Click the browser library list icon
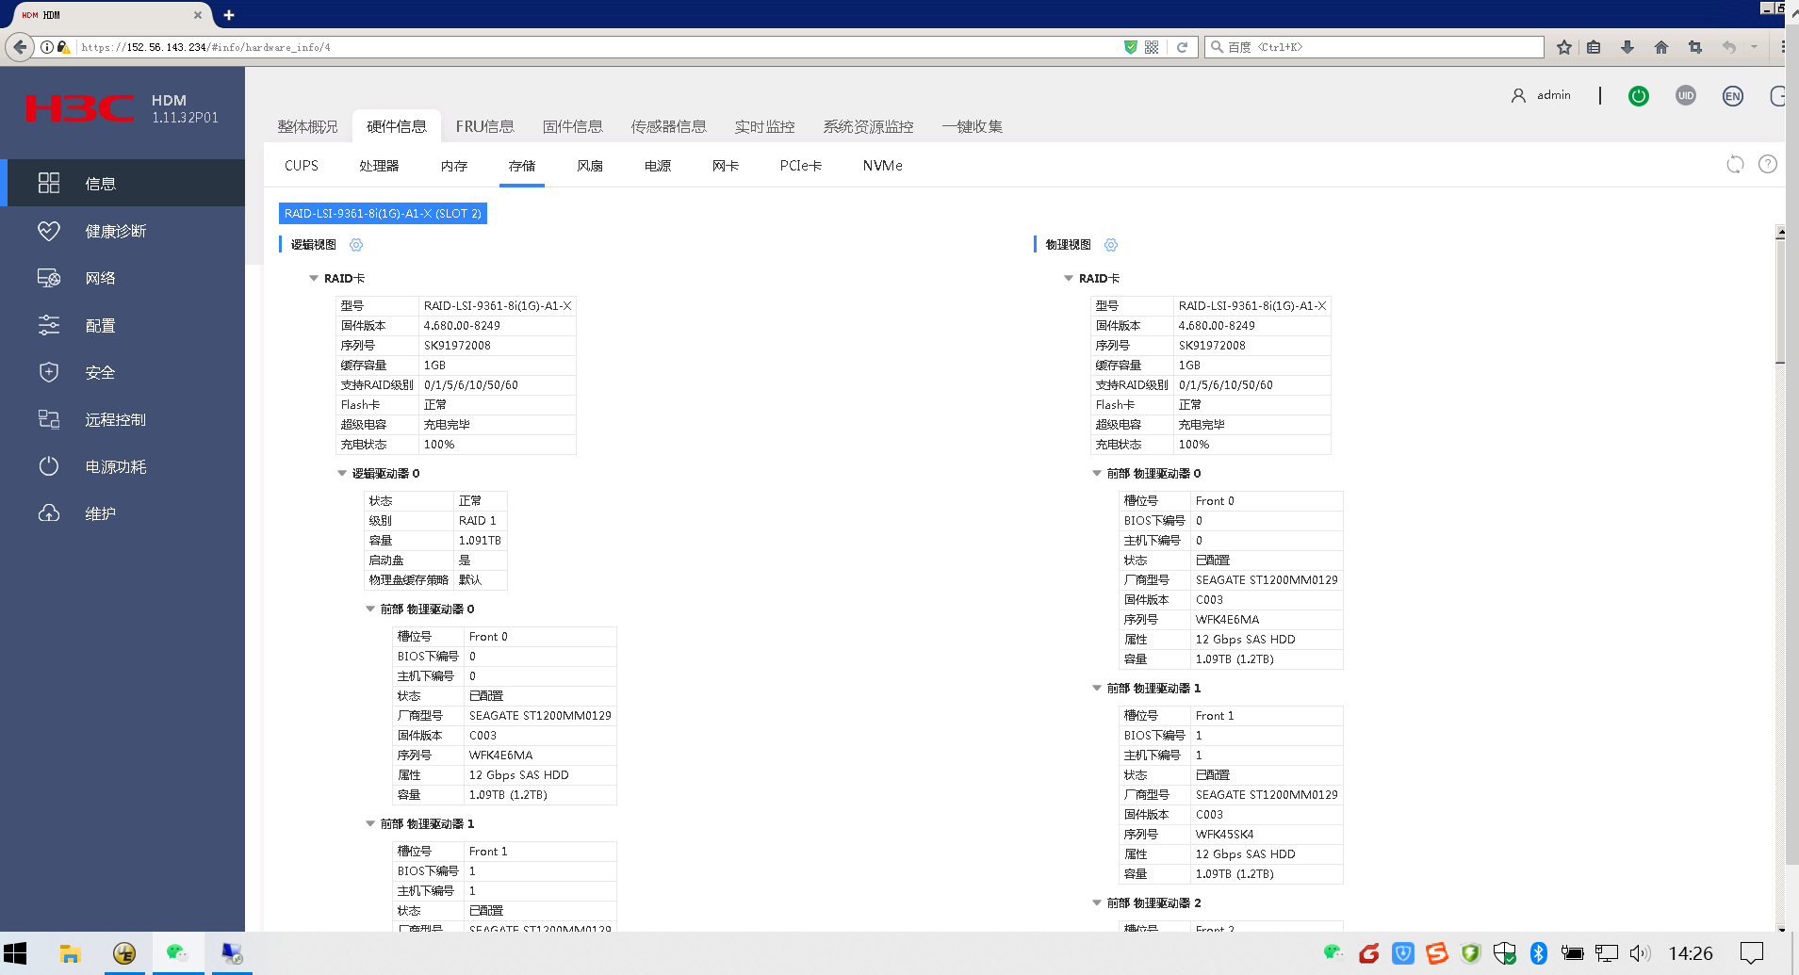 (x=1594, y=47)
